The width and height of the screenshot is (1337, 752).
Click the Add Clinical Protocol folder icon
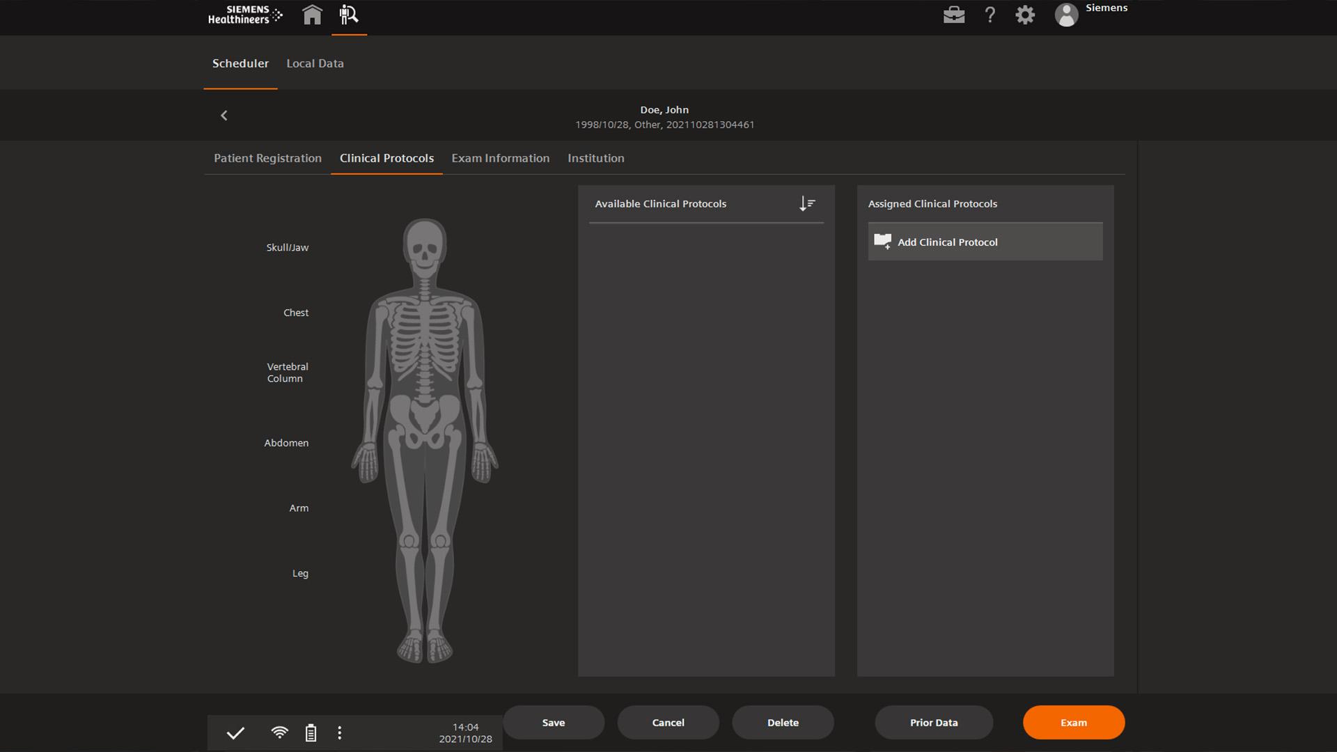point(883,242)
